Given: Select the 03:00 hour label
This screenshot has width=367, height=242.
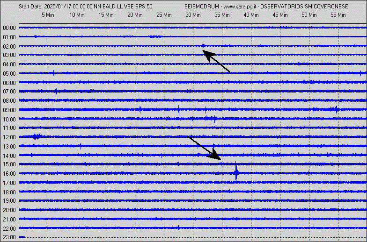Looking at the screenshot, I should 9,55.
